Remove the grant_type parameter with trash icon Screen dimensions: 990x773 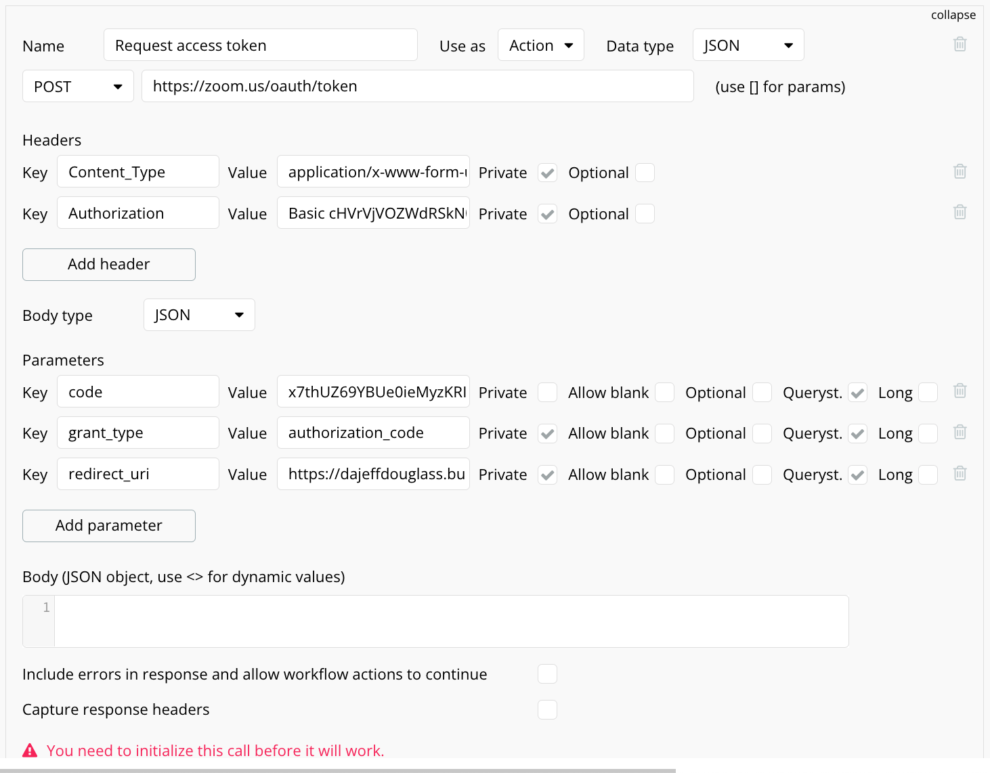[960, 433]
